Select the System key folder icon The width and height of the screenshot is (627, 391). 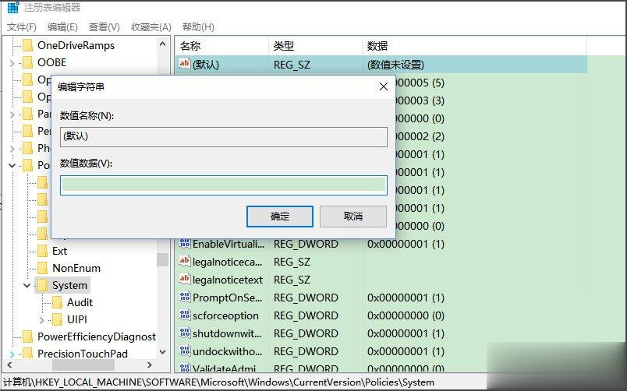[x=42, y=285]
